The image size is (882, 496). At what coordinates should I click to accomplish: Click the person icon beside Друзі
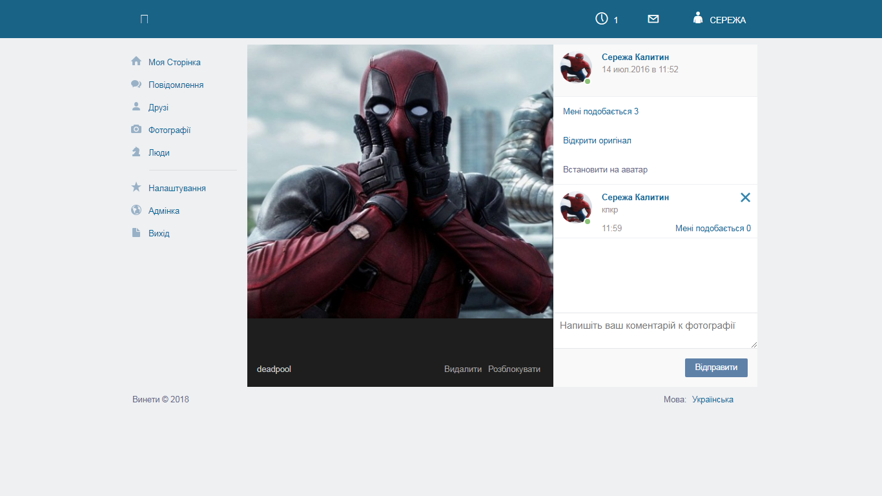[136, 107]
